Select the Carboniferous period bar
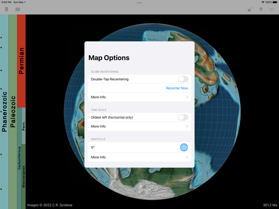279x209 pixels. (x=19, y=158)
